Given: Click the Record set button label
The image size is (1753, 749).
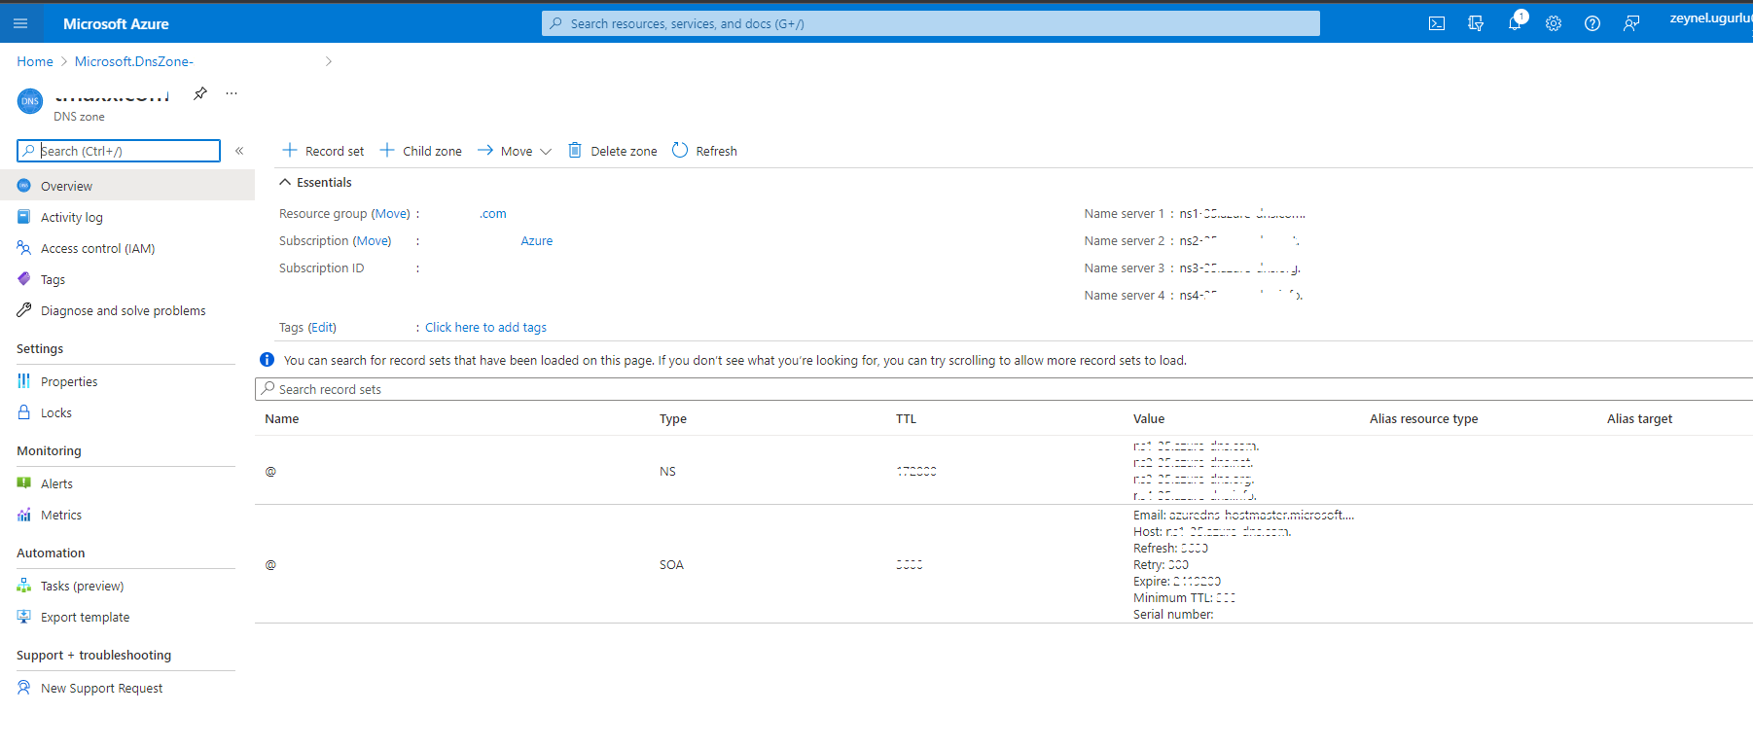Looking at the screenshot, I should [335, 151].
